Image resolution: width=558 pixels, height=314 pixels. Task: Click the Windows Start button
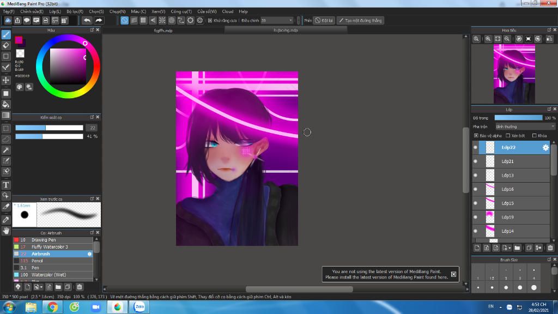click(9, 307)
